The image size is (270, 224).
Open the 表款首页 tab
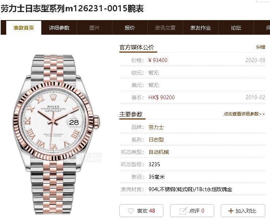[x=24, y=28]
